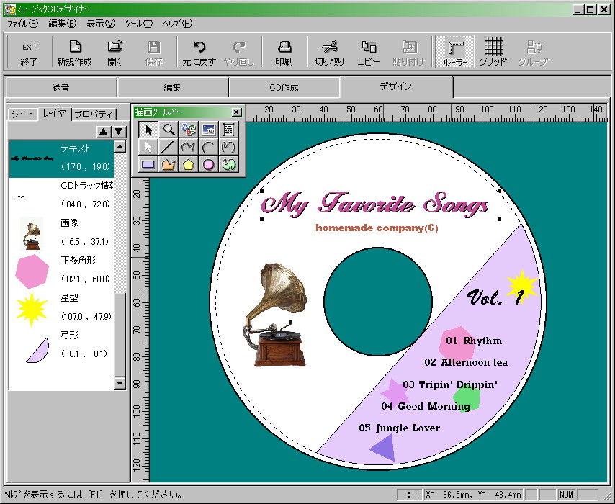Pick the straight line drawing tool
The width and height of the screenshot is (615, 504).
pos(169,147)
